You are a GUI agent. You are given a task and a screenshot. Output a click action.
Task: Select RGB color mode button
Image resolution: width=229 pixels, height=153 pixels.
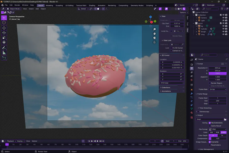pos(218,132)
